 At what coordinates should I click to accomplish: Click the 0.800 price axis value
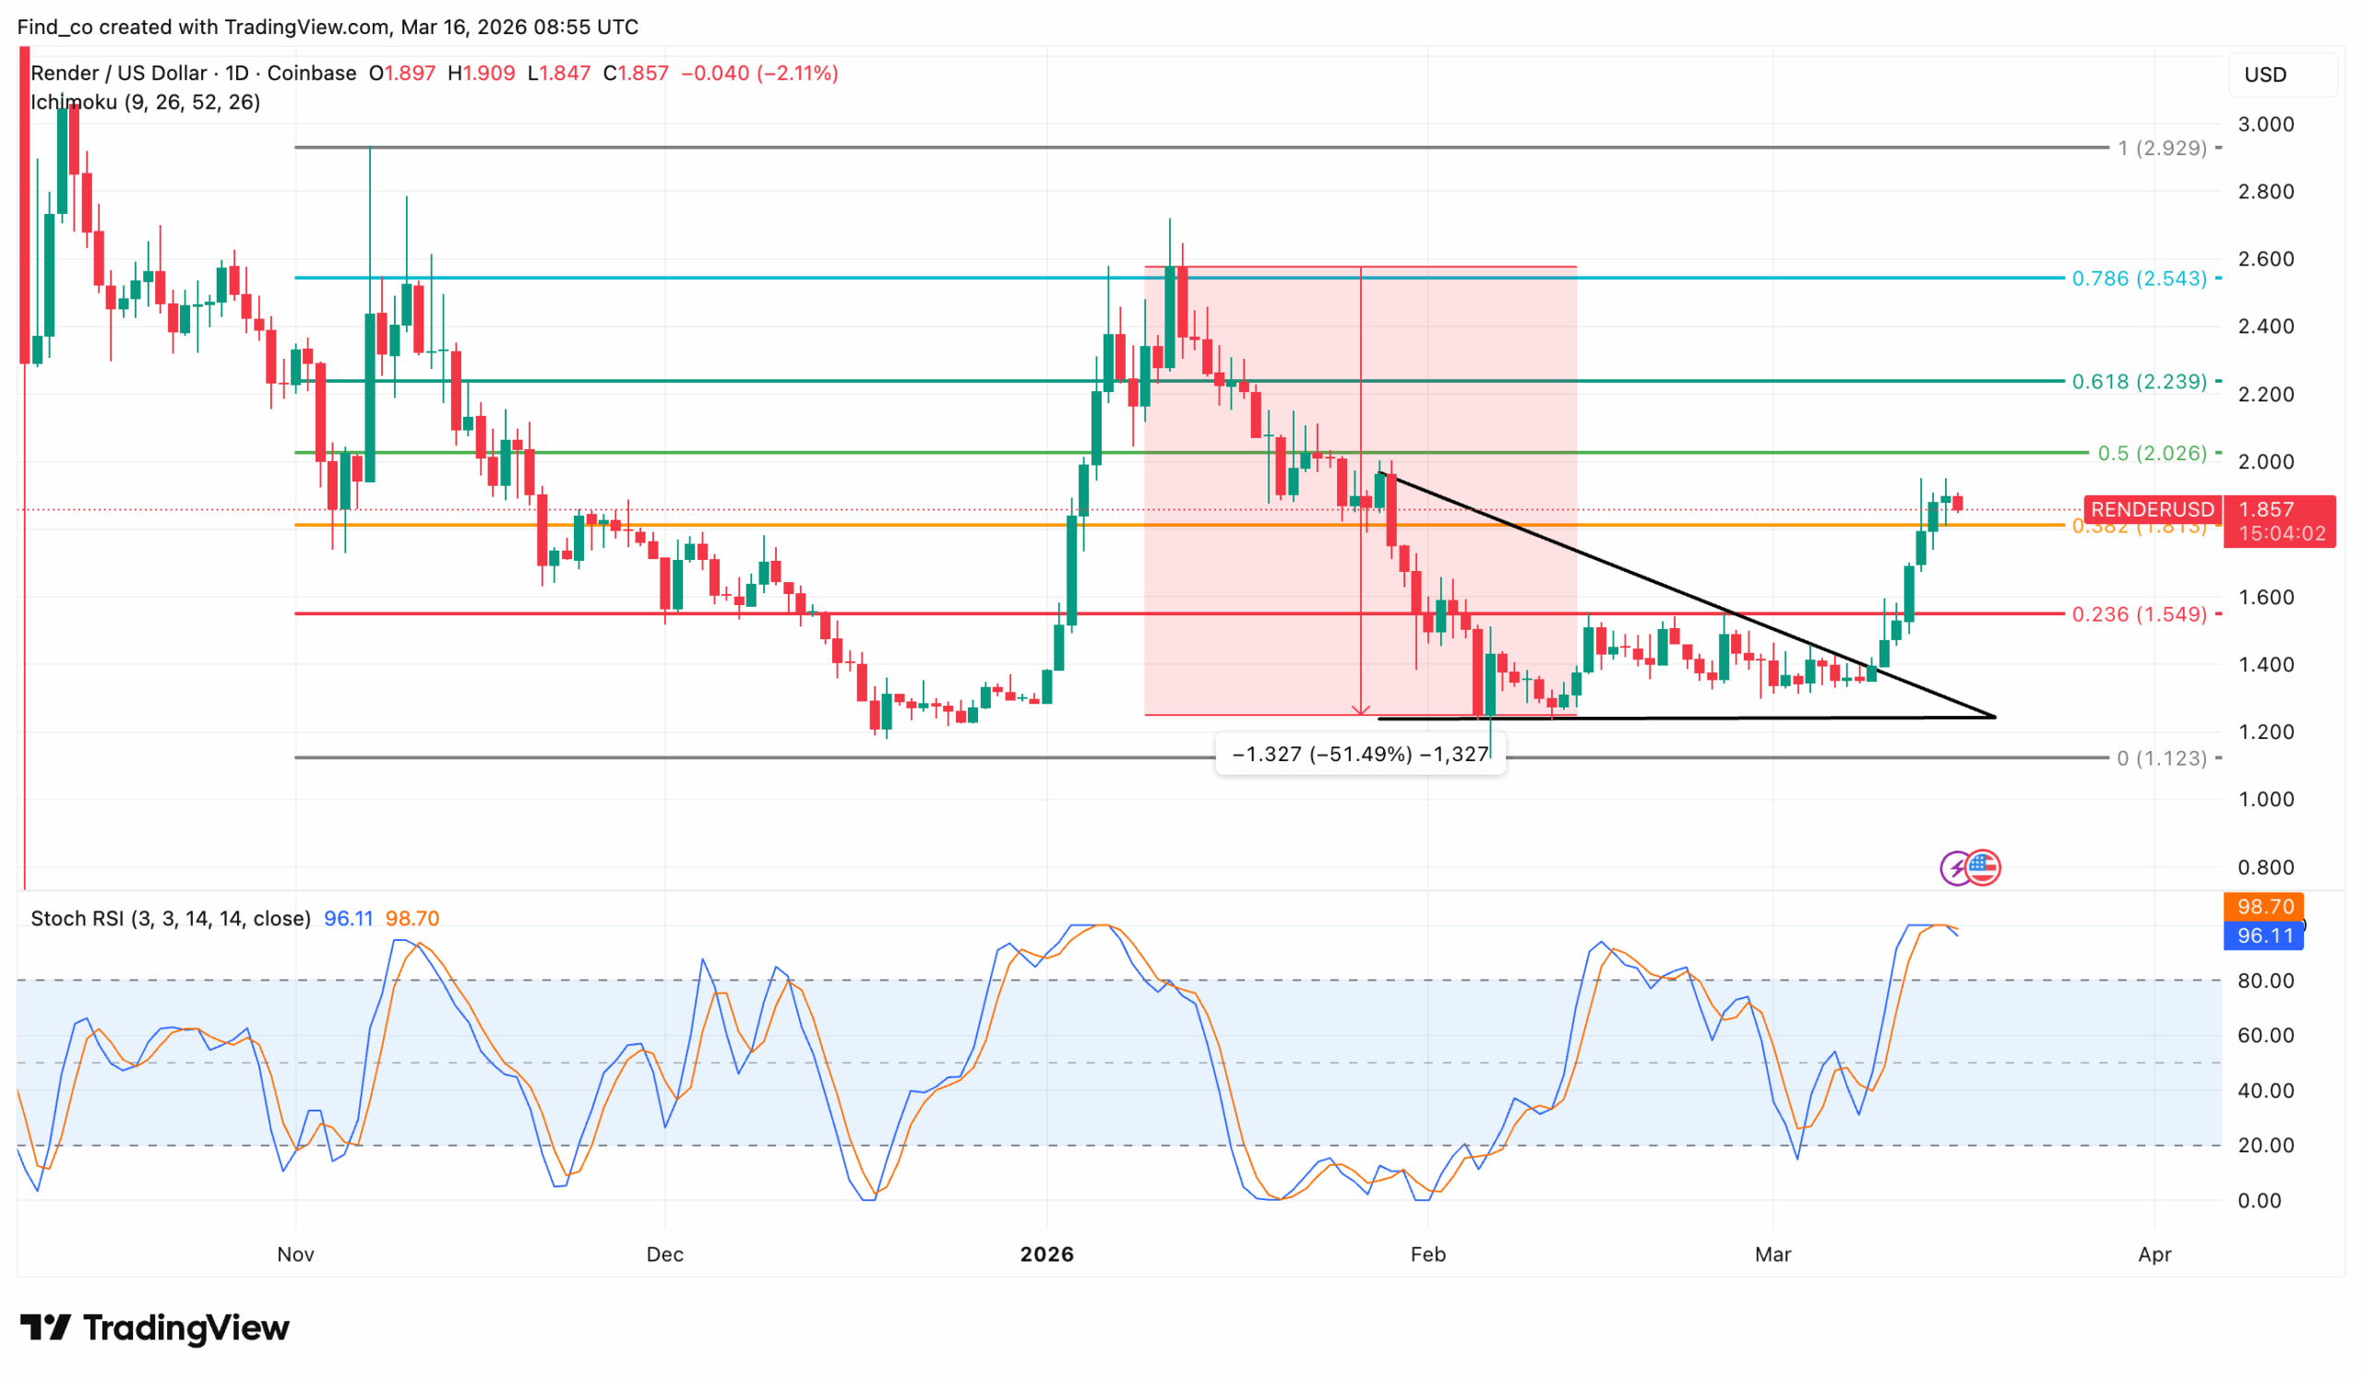click(2266, 867)
